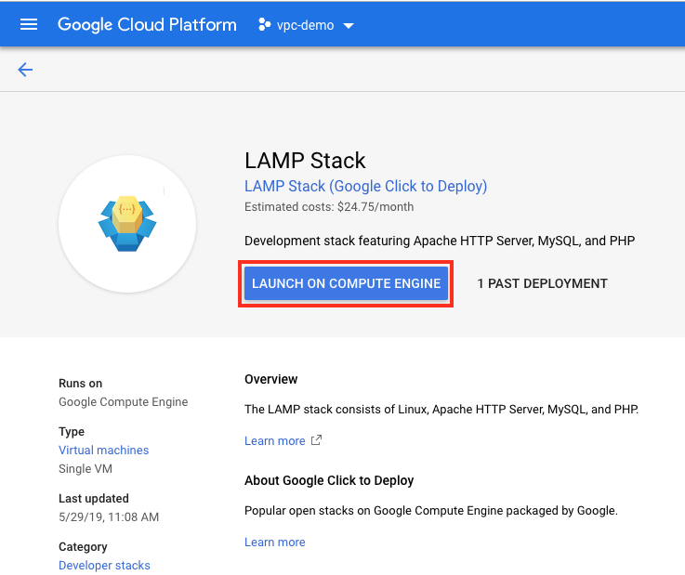This screenshot has width=685, height=575.
Task: Open the hamburger navigation menu
Action: click(x=29, y=25)
